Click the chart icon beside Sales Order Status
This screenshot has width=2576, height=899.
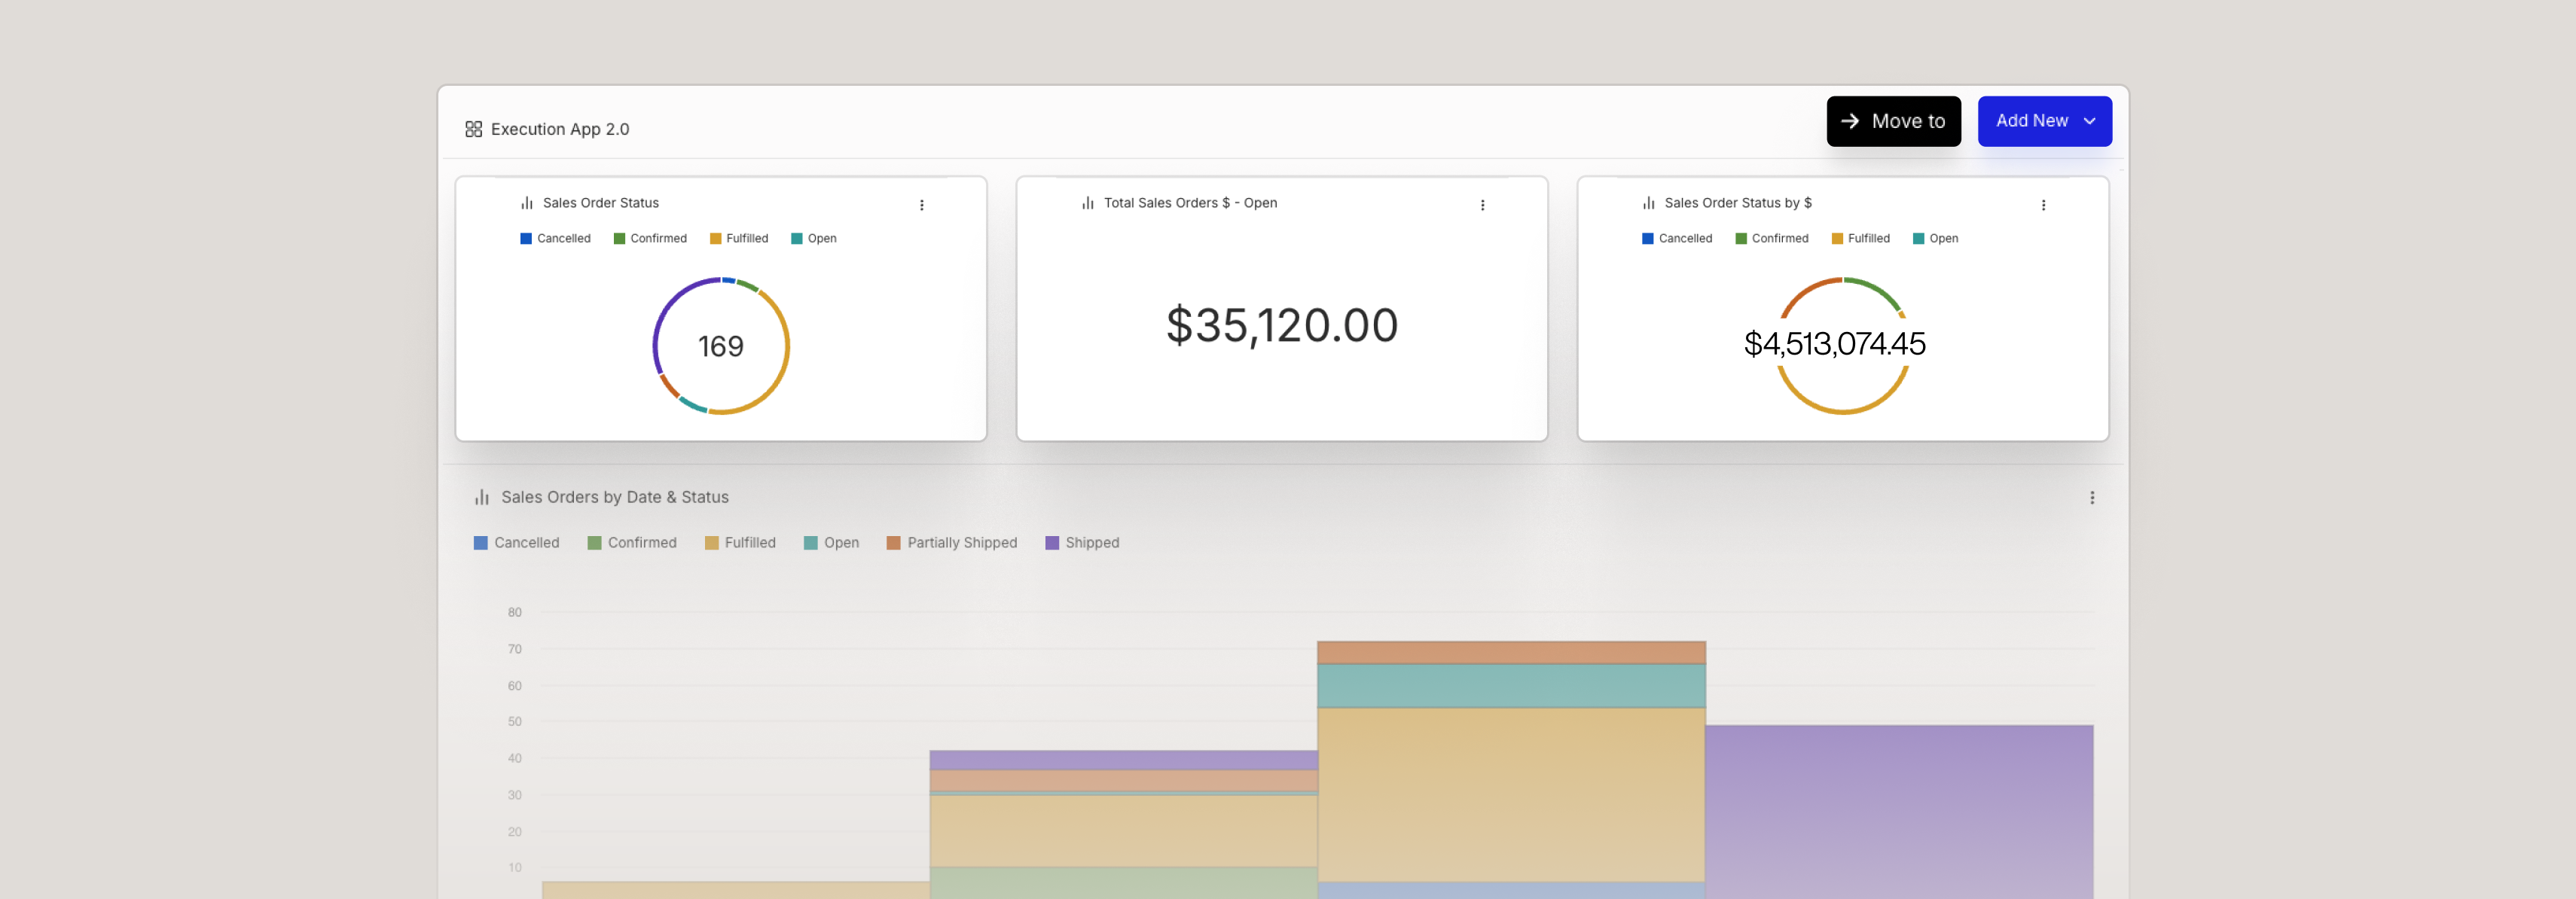[x=527, y=203]
